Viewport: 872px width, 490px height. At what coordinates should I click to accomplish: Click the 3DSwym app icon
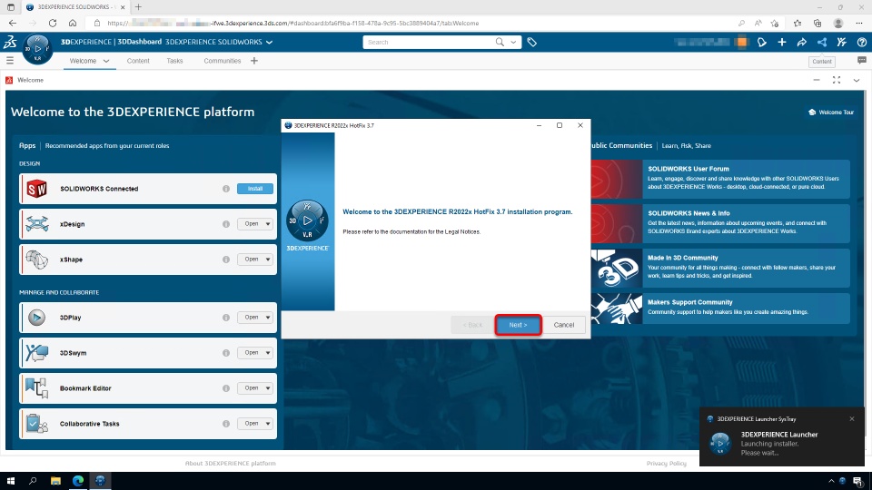point(36,353)
